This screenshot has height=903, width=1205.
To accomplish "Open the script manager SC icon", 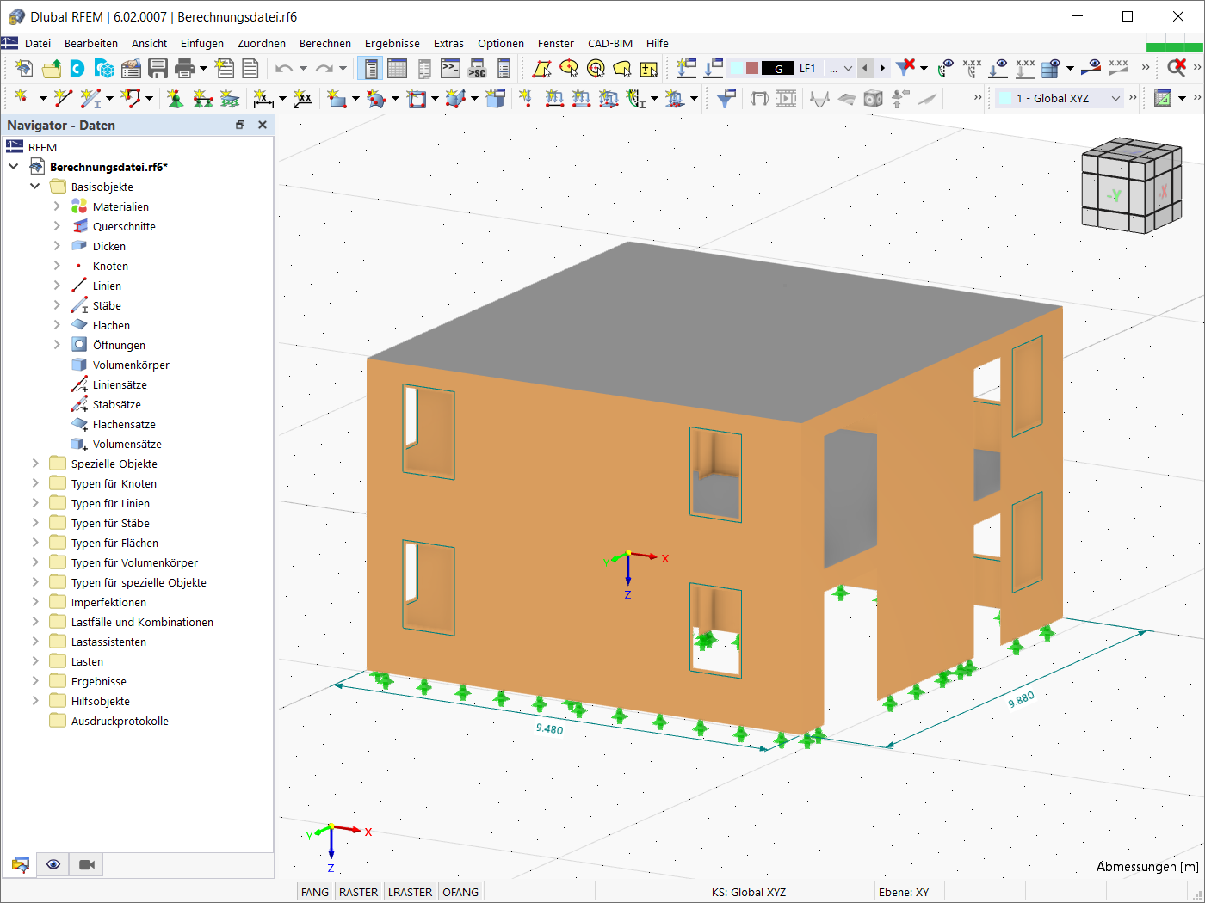I will [477, 68].
